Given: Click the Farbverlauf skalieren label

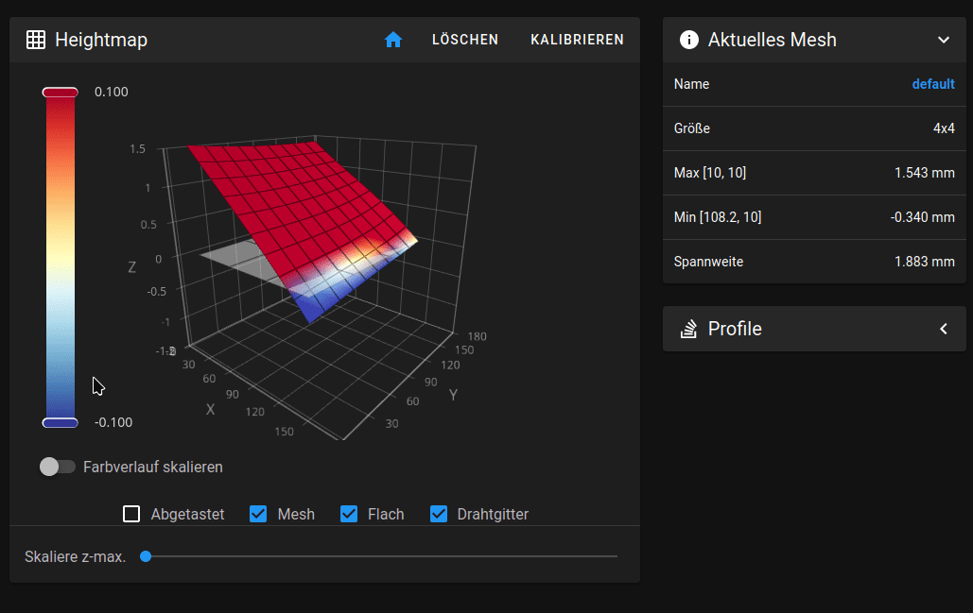Looking at the screenshot, I should pos(152,467).
